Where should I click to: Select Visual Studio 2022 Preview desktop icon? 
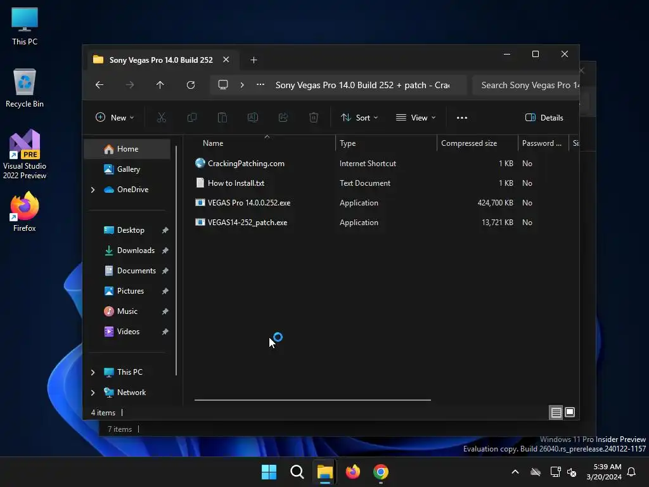click(25, 154)
